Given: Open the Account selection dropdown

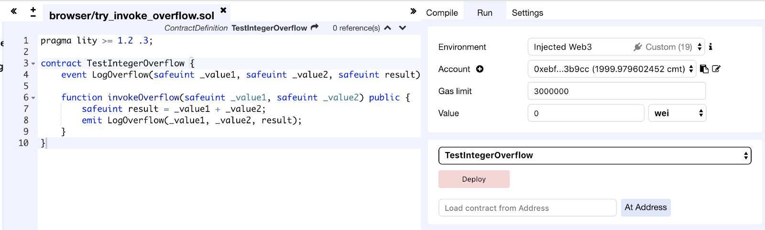Looking at the screenshot, I should pyautogui.click(x=612, y=69).
